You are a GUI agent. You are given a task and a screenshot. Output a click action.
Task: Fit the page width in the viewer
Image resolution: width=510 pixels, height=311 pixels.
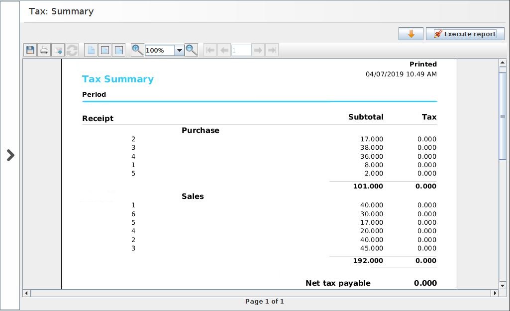pos(118,50)
